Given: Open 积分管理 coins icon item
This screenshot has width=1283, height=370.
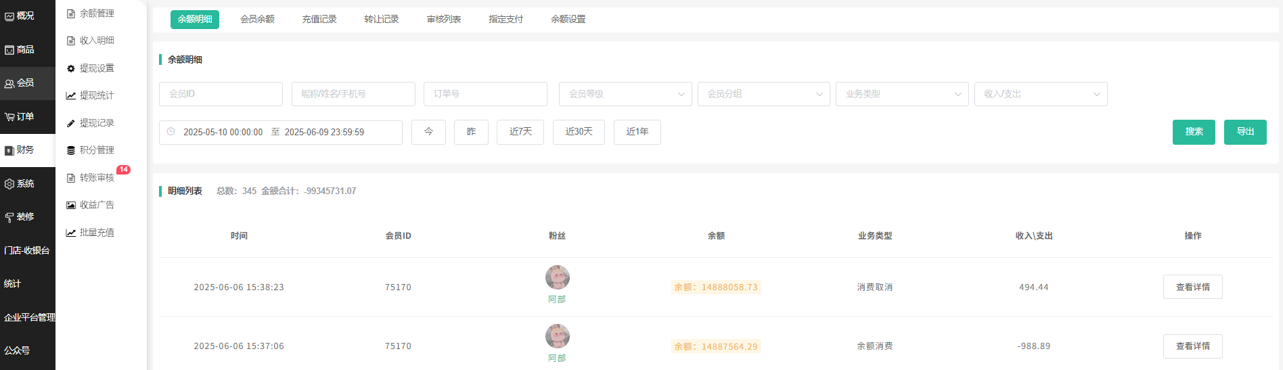Looking at the screenshot, I should coord(71,150).
